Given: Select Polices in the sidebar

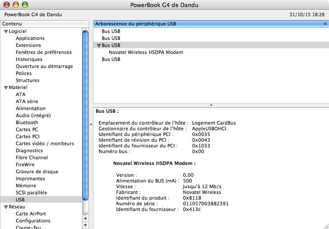Looking at the screenshot, I should click(24, 73).
